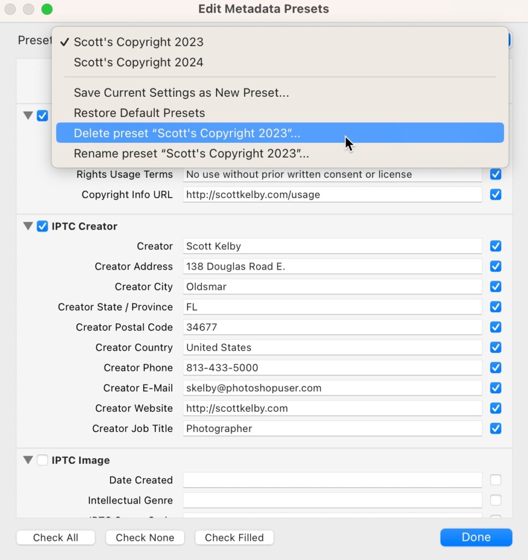Image resolution: width=528 pixels, height=560 pixels.
Task: Uncheck the Rights Usage Terms checkbox
Action: 496,174
